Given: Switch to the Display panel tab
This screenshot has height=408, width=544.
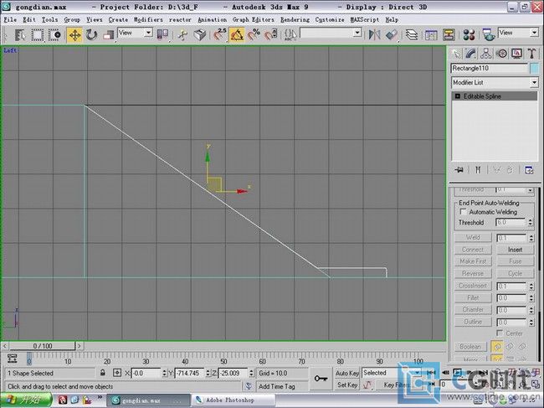Looking at the screenshot, I should 517,54.
